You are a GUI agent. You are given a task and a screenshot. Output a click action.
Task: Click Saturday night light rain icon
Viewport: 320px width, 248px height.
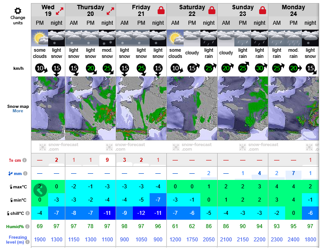pyautogui.click(x=209, y=38)
